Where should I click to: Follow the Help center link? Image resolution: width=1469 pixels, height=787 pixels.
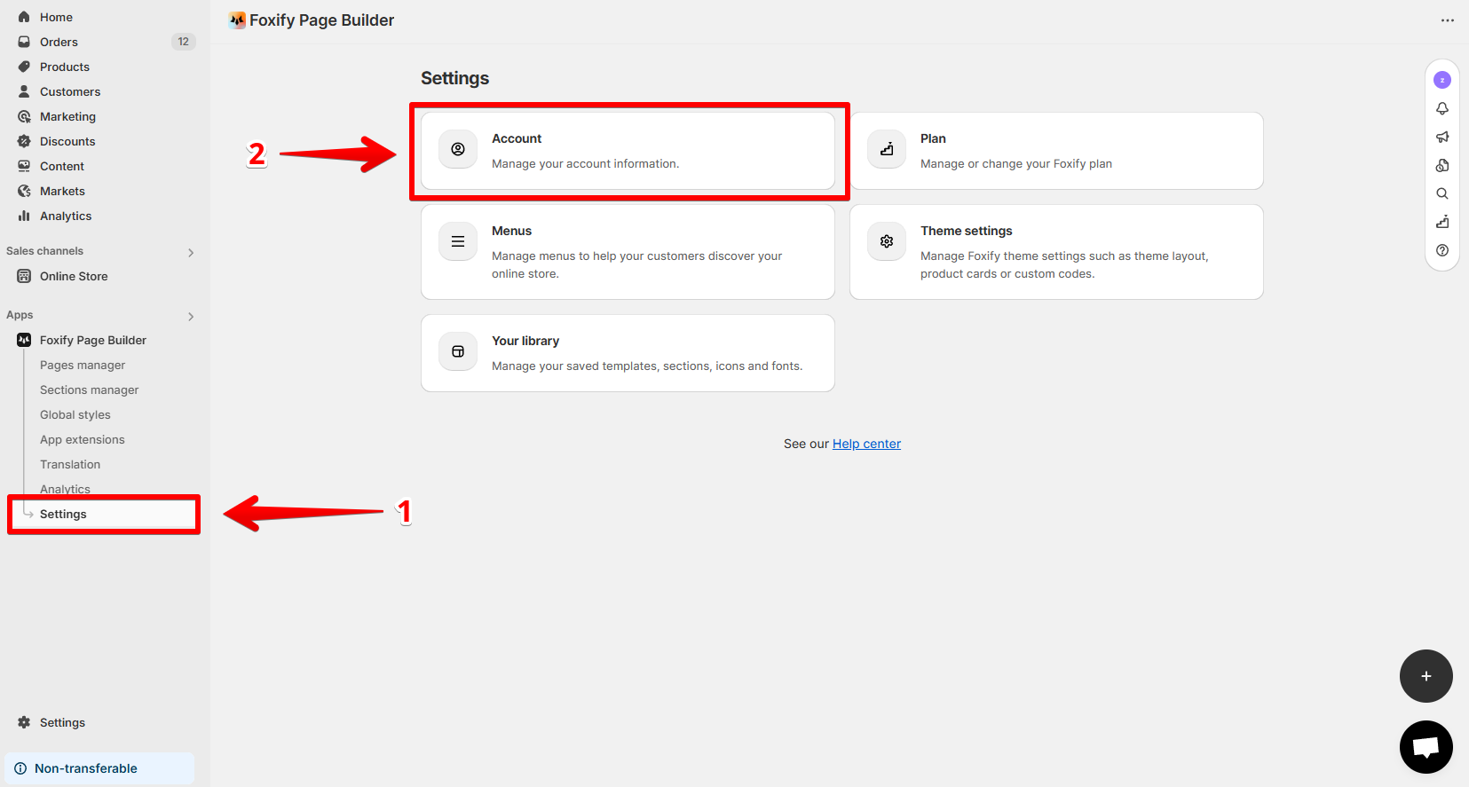[866, 444]
